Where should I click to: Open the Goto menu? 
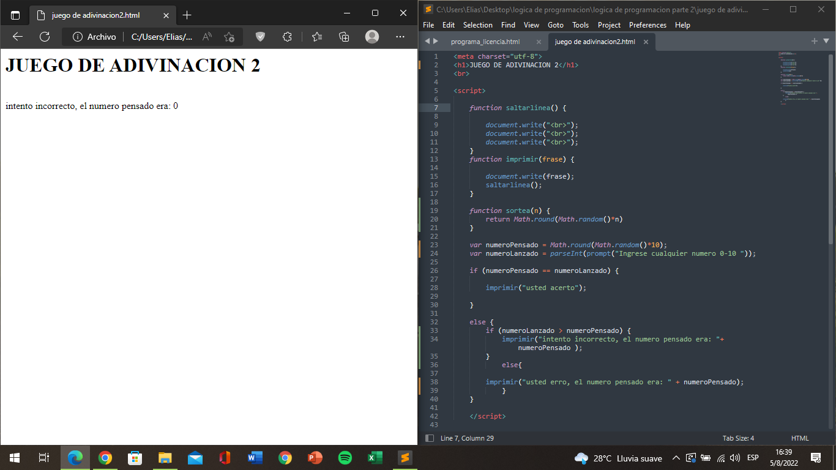[556, 25]
